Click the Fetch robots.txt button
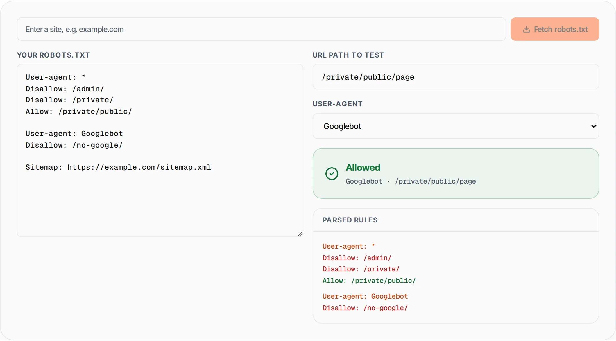616x341 pixels. tap(555, 29)
